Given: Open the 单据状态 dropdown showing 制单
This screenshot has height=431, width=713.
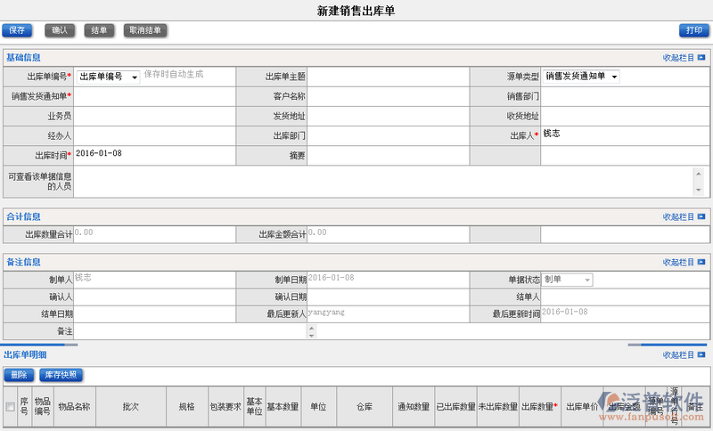Looking at the screenshot, I should pos(568,280).
